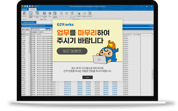Click the 퇴근 30분전 badge
This screenshot has height=111, width=178.
point(72,51)
